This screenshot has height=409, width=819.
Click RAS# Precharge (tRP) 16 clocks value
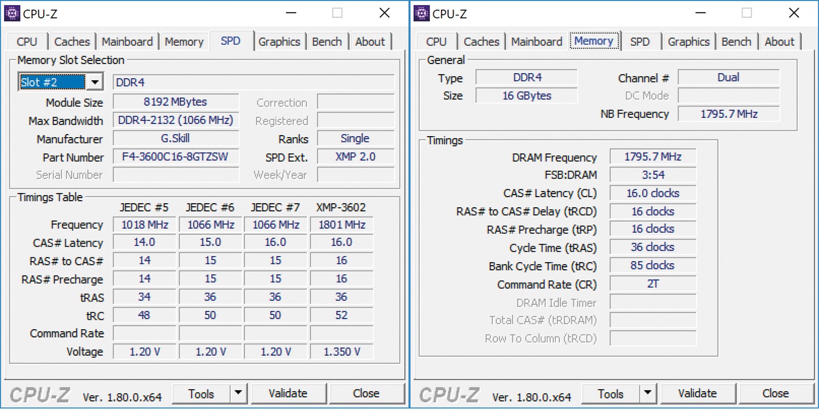653,229
